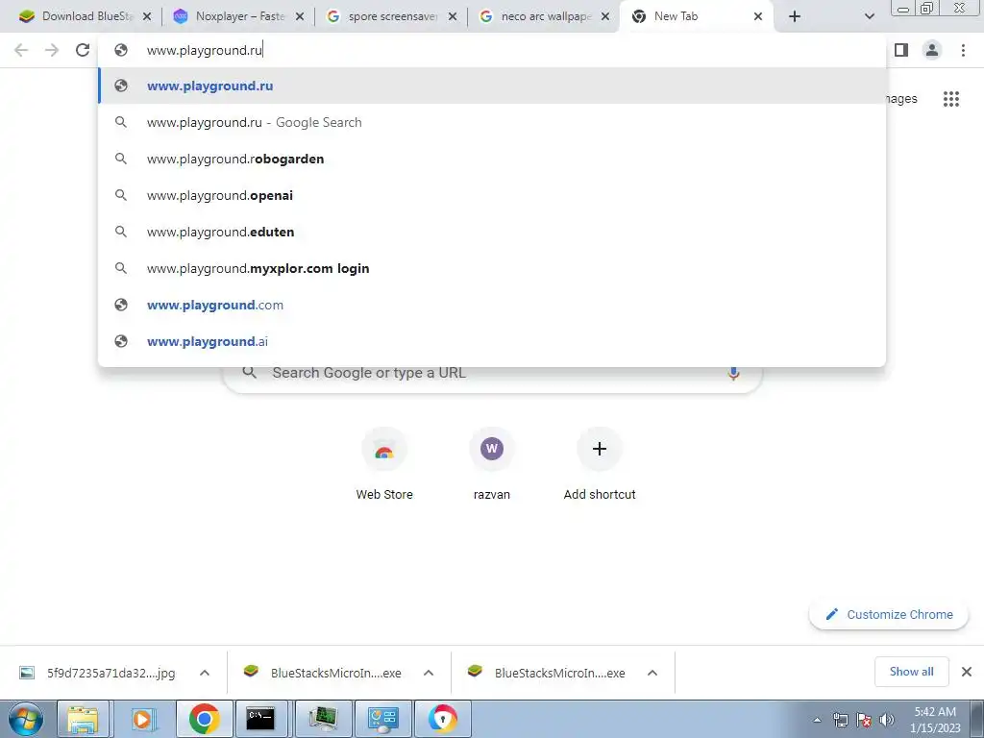Screen dimensions: 984x738
Task: Expand options for 5f9d7235a71da32 jpg download
Action: (205, 673)
